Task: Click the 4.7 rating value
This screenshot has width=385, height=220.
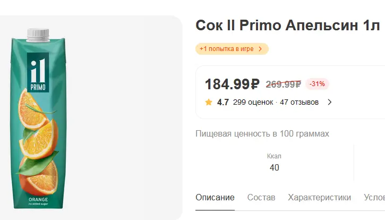Action: click(x=223, y=102)
